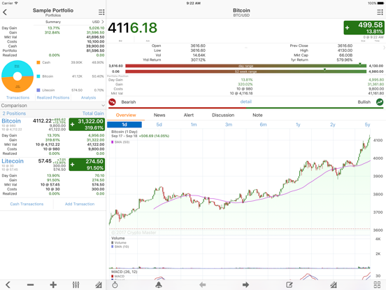386x290 pixels.
Task: Open the Realized Positions link
Action: point(53,97)
